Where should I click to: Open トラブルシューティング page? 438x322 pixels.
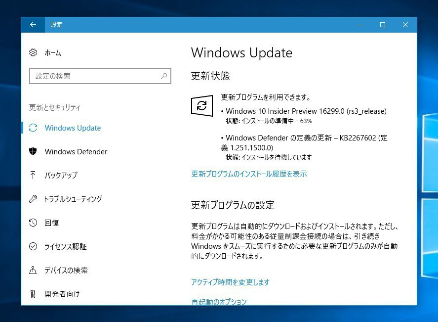coord(73,199)
